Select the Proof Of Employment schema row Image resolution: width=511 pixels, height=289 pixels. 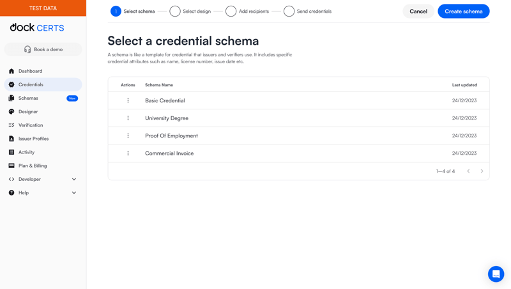[x=171, y=136]
